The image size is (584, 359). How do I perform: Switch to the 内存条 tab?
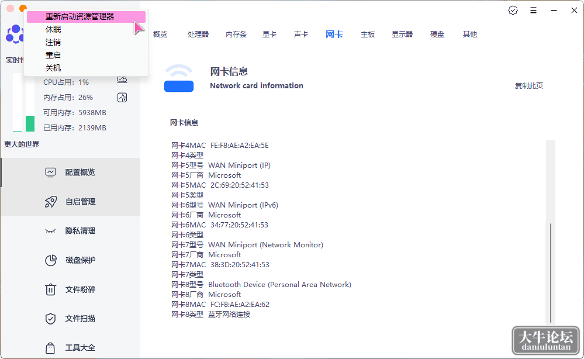(x=236, y=34)
